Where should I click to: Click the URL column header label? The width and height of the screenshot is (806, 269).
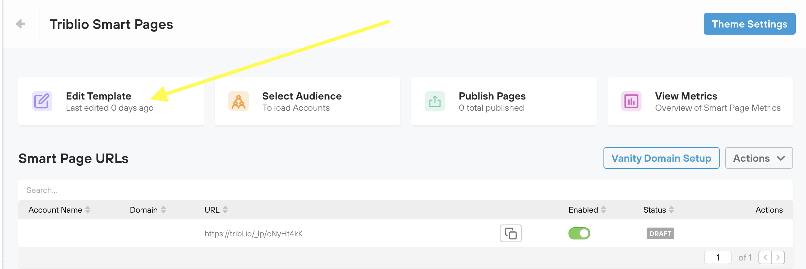pos(212,210)
